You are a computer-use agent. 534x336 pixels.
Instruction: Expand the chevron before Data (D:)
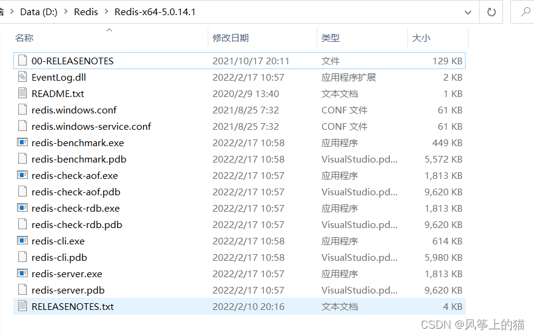coord(12,12)
